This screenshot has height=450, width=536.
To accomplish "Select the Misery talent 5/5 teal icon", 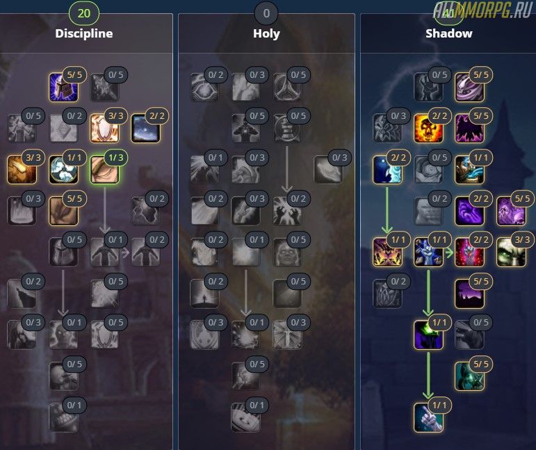I will [470, 376].
